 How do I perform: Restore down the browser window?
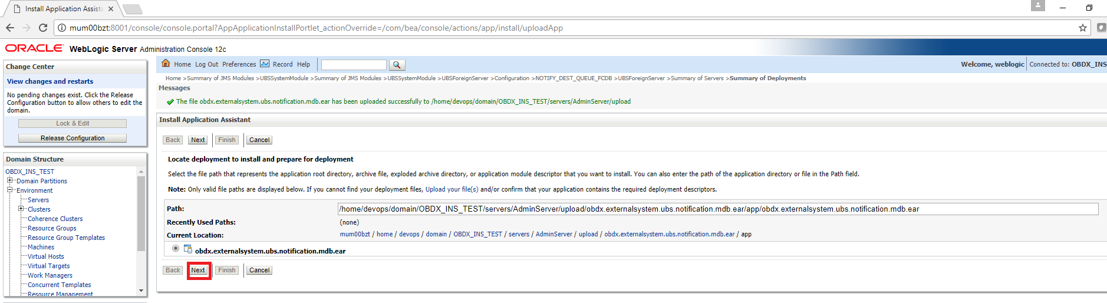point(1089,8)
